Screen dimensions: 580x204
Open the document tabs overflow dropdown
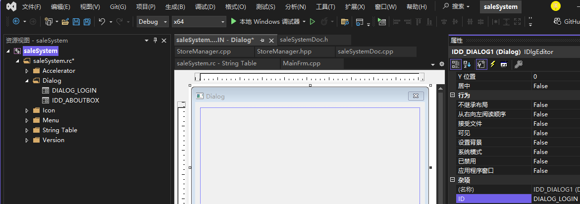[x=433, y=64]
